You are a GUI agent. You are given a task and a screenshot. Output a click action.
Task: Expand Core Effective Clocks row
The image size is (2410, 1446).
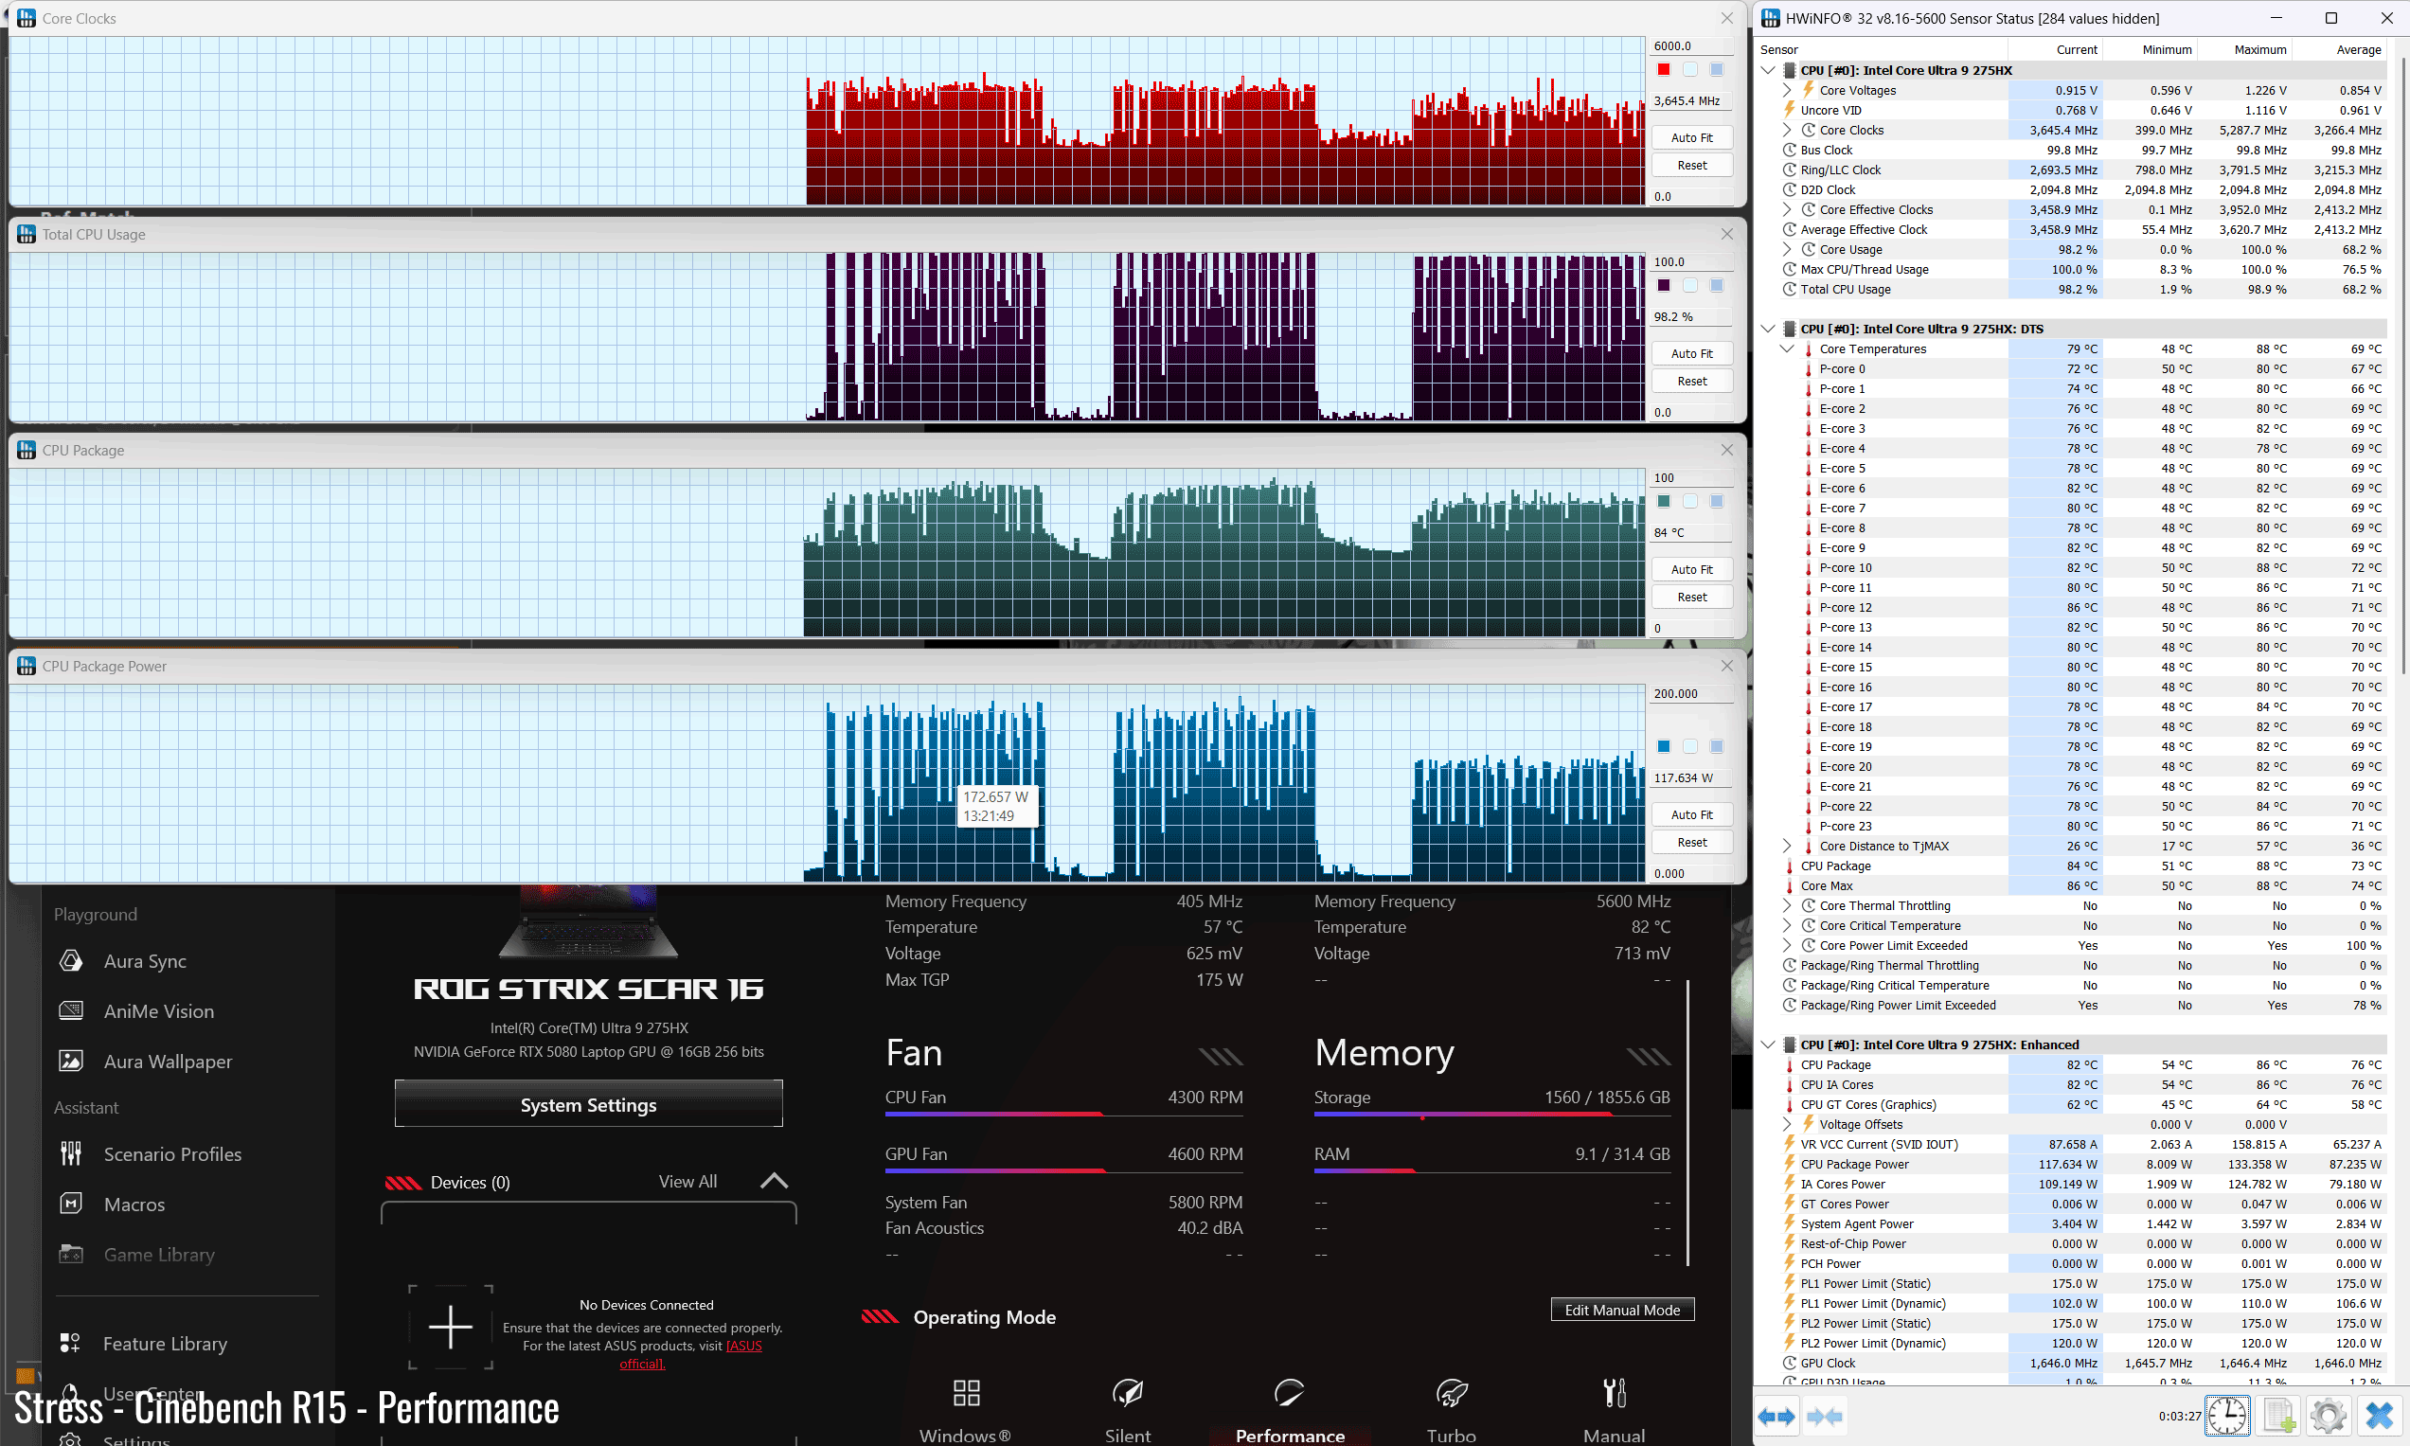1787,209
